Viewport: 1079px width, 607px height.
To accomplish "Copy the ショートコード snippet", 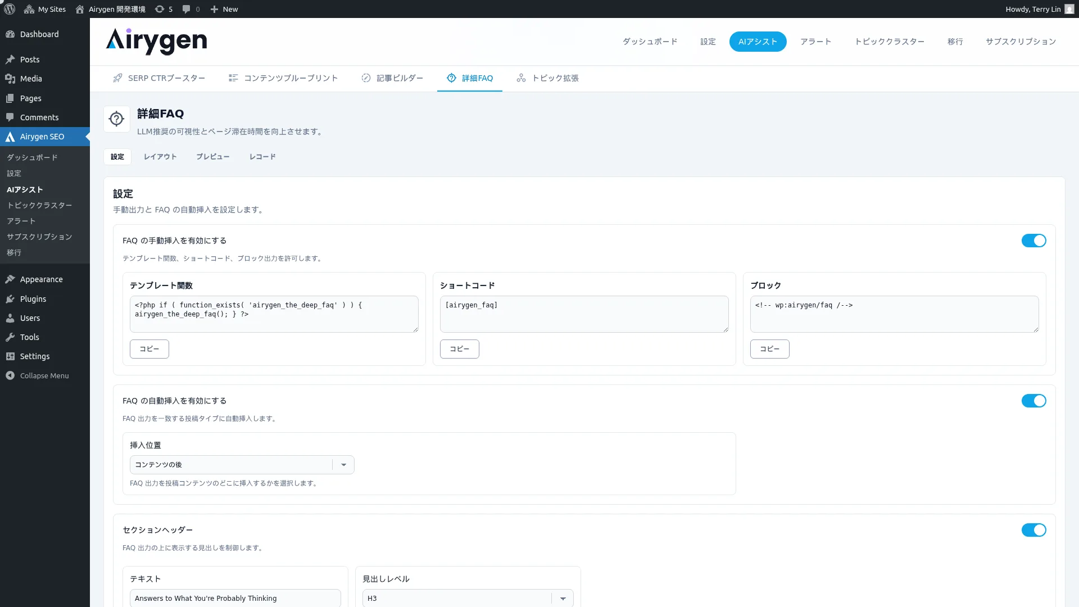I will point(460,349).
